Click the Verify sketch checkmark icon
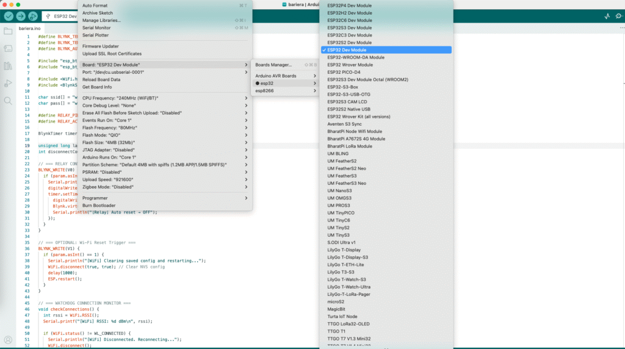 point(9,16)
